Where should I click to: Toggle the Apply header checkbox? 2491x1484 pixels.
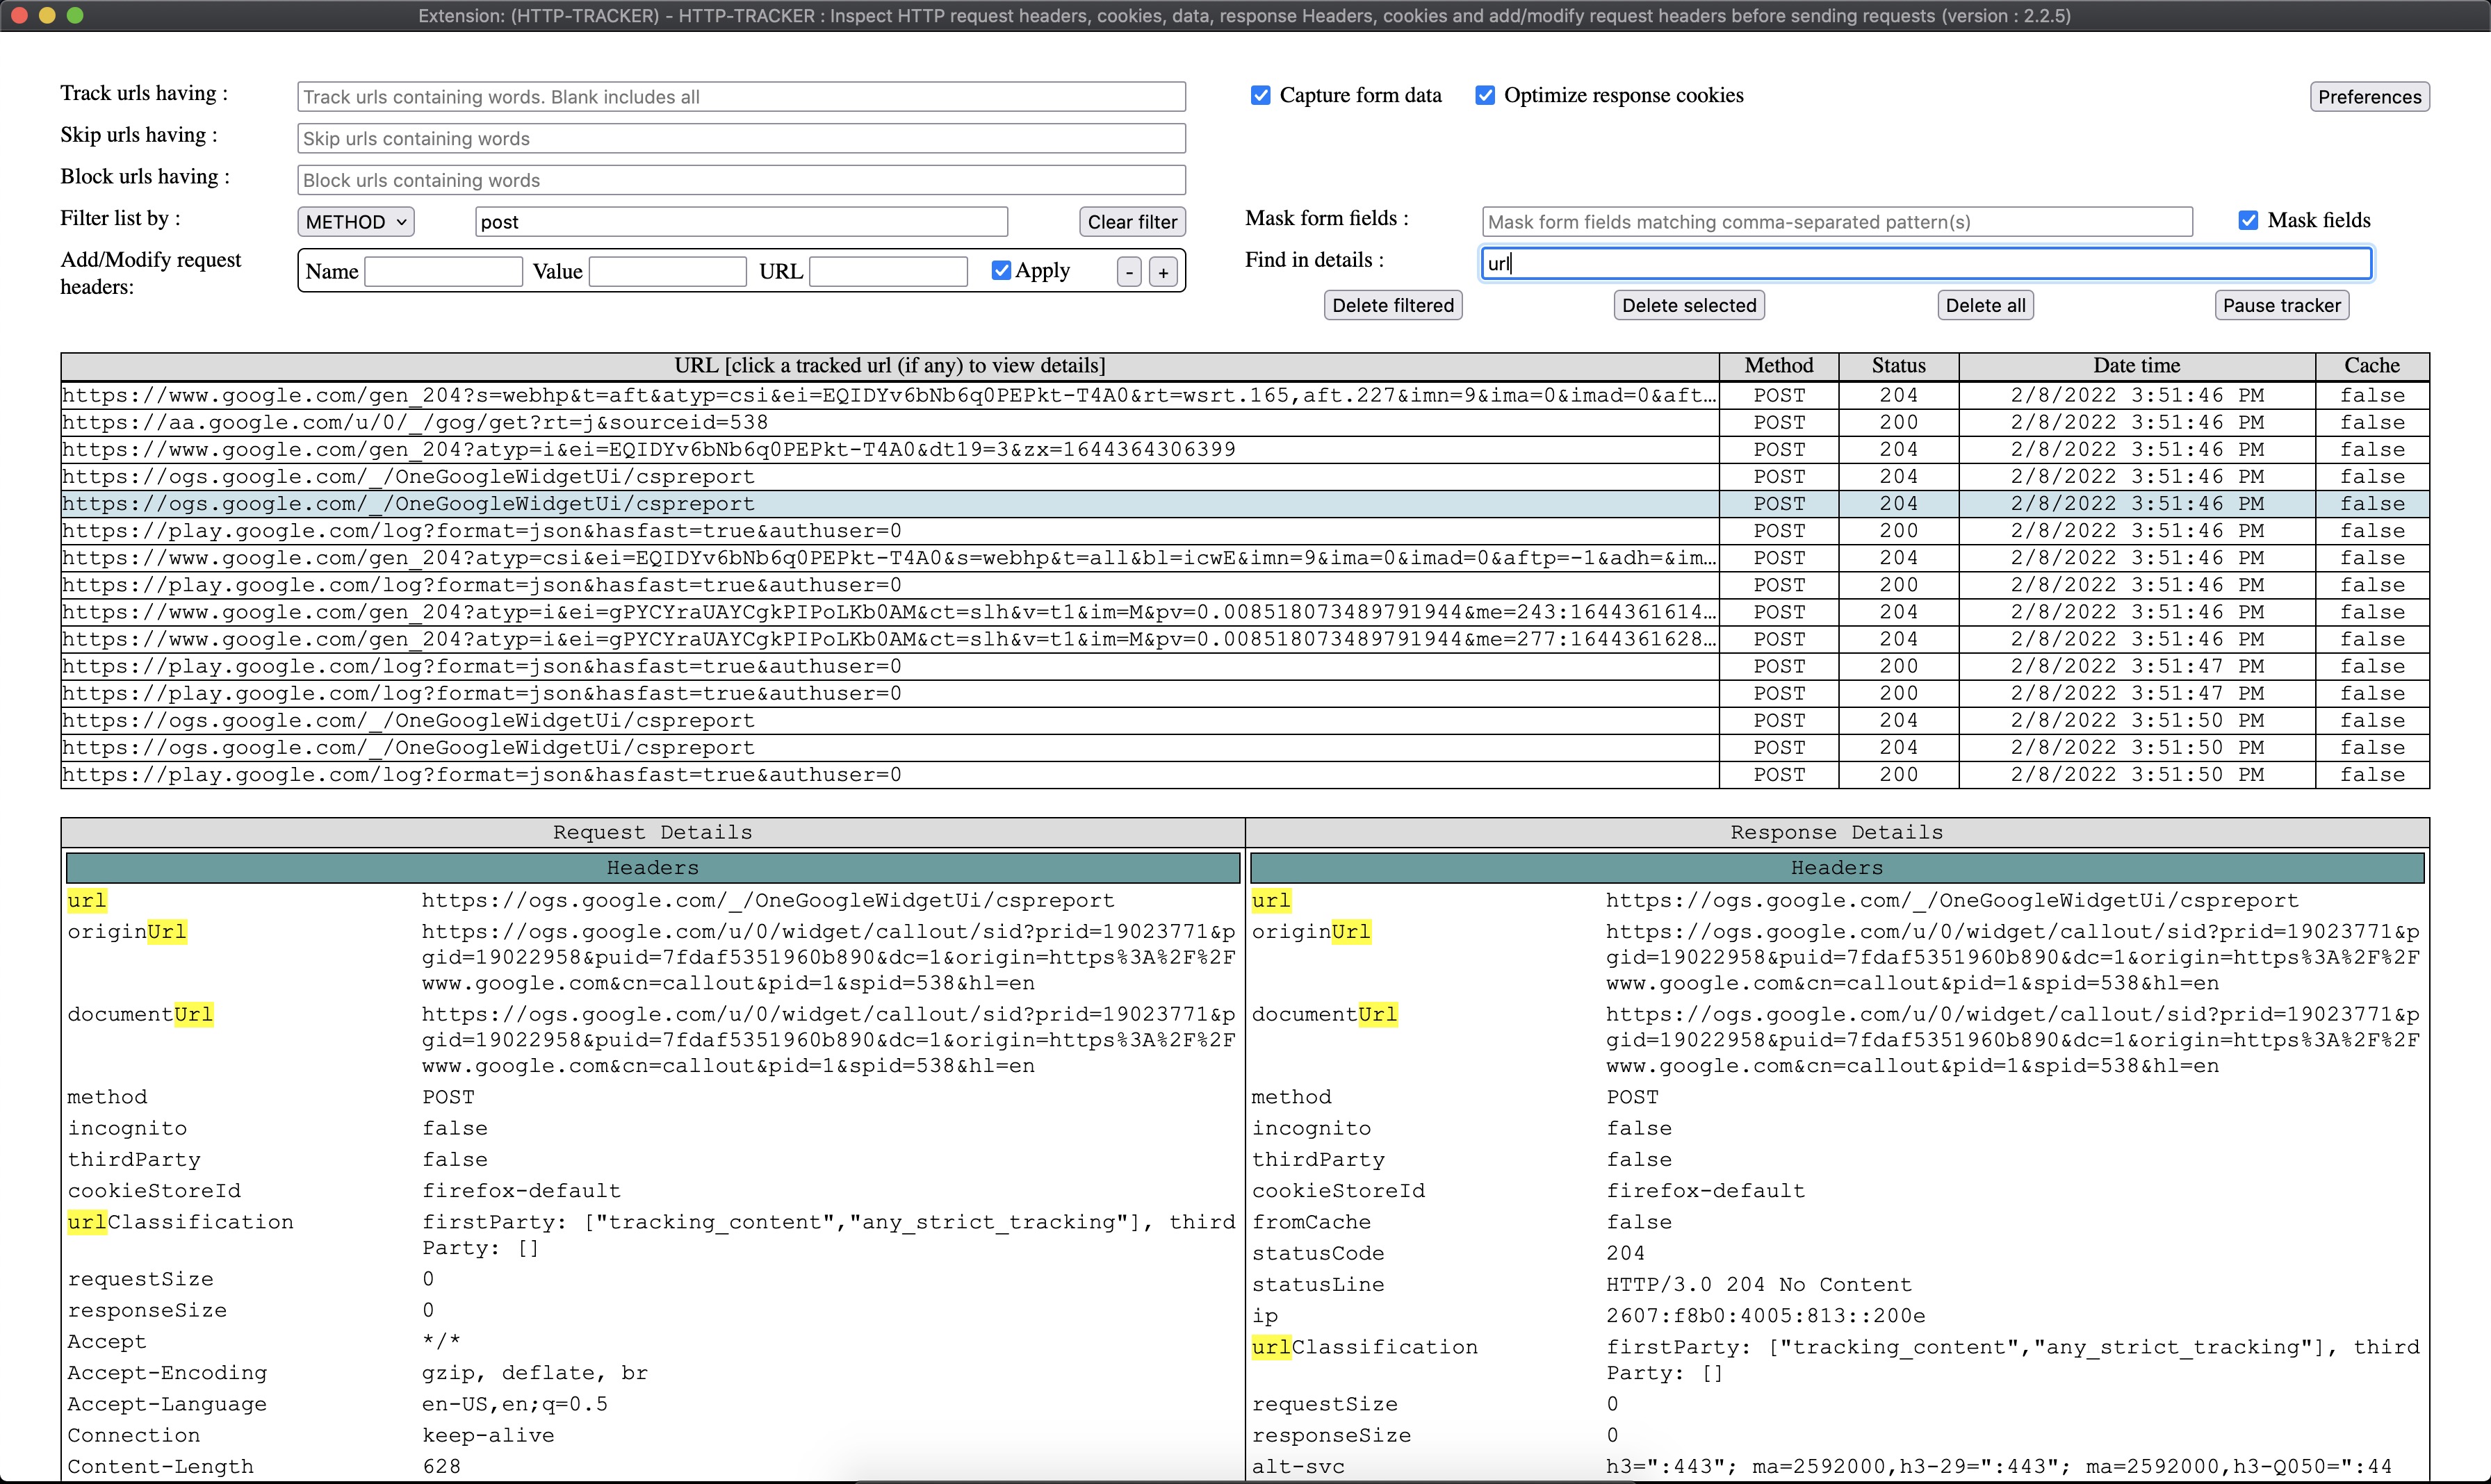click(1000, 270)
